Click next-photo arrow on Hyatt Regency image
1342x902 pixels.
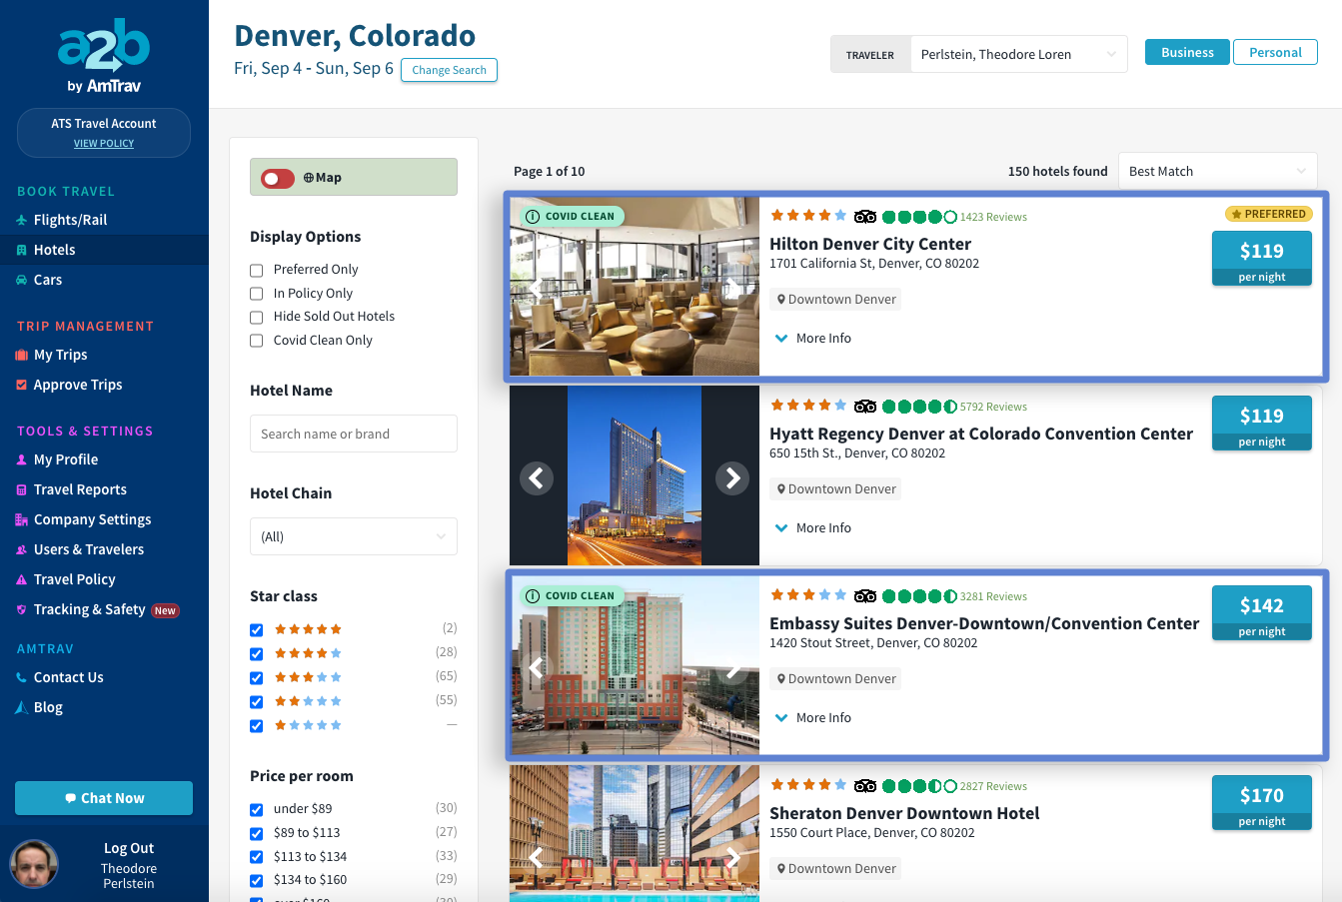(732, 478)
